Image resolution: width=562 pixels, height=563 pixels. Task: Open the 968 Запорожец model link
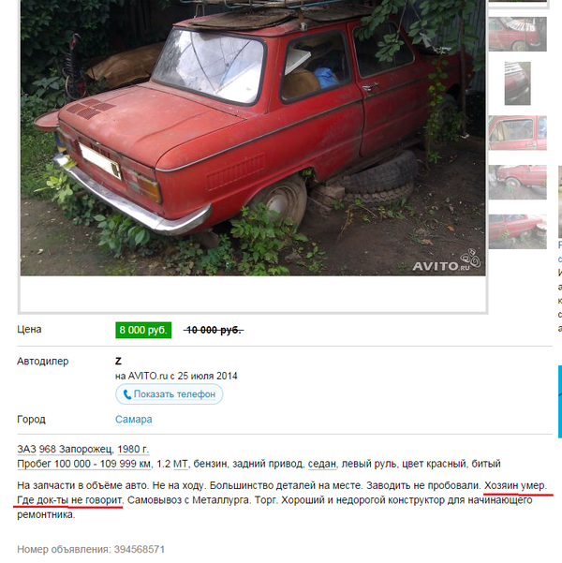point(76,449)
